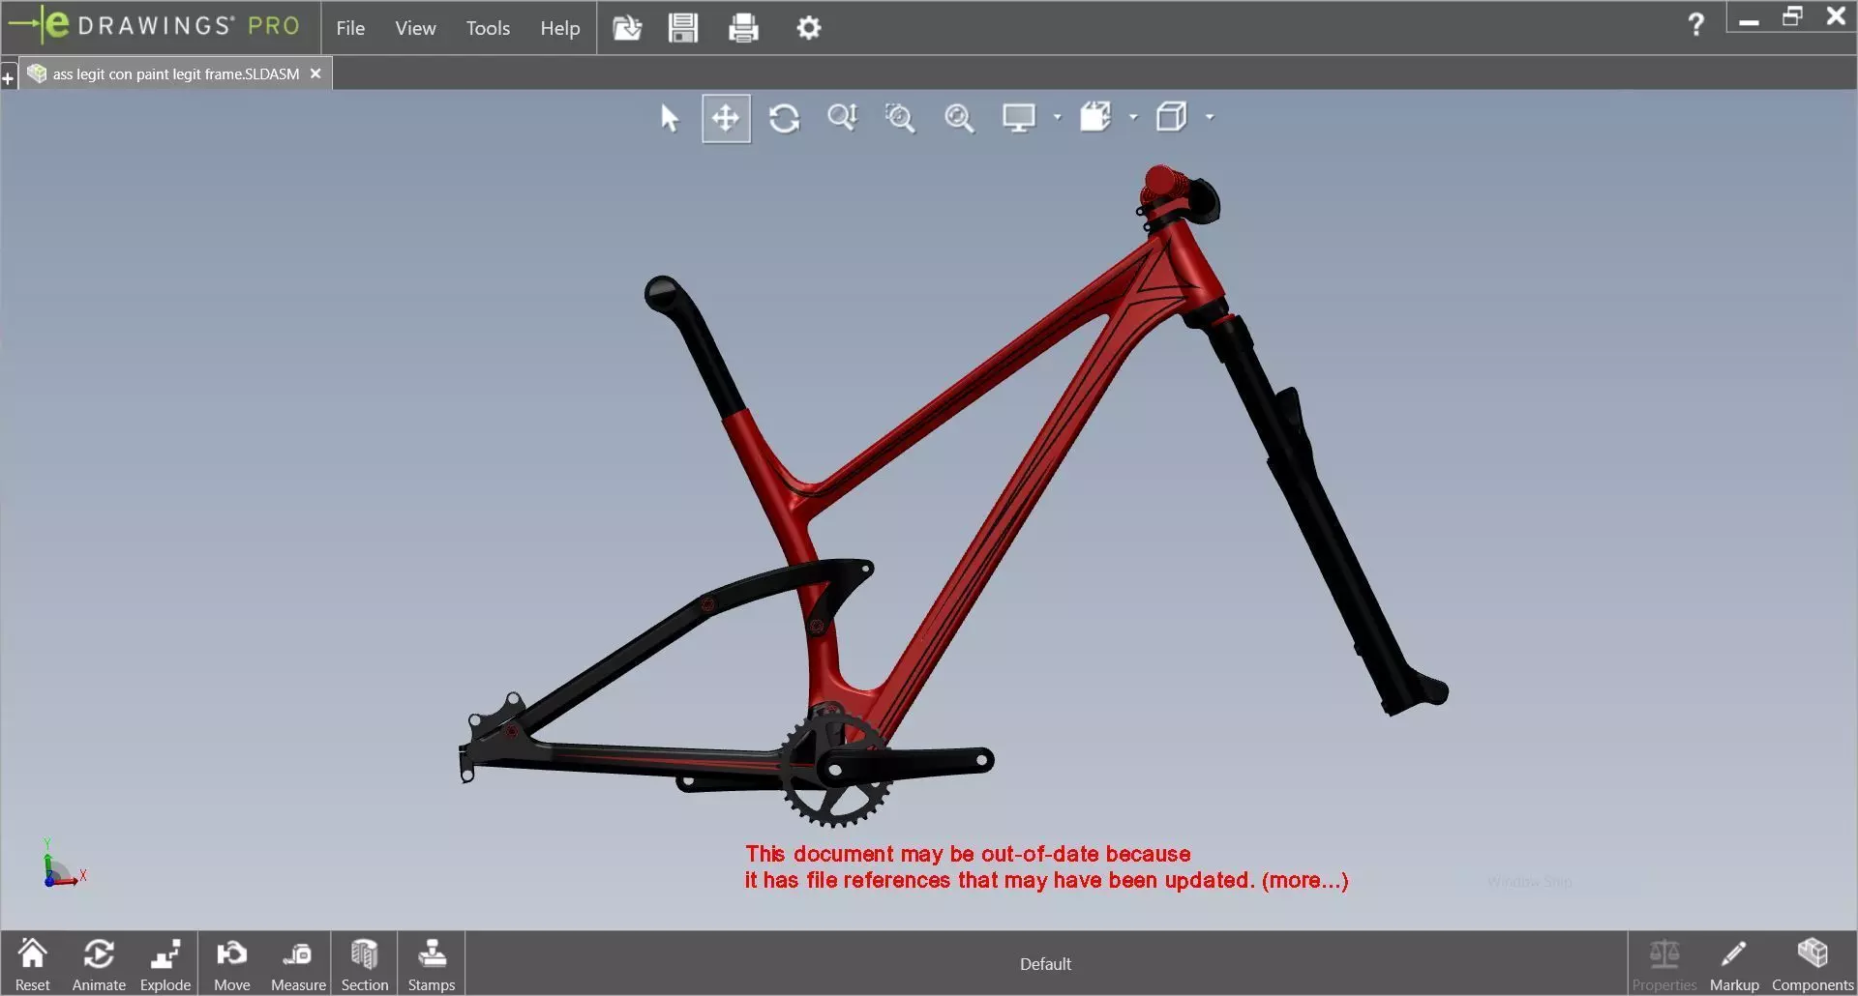The image size is (1858, 996).
Task: Open the View menu
Action: [415, 28]
